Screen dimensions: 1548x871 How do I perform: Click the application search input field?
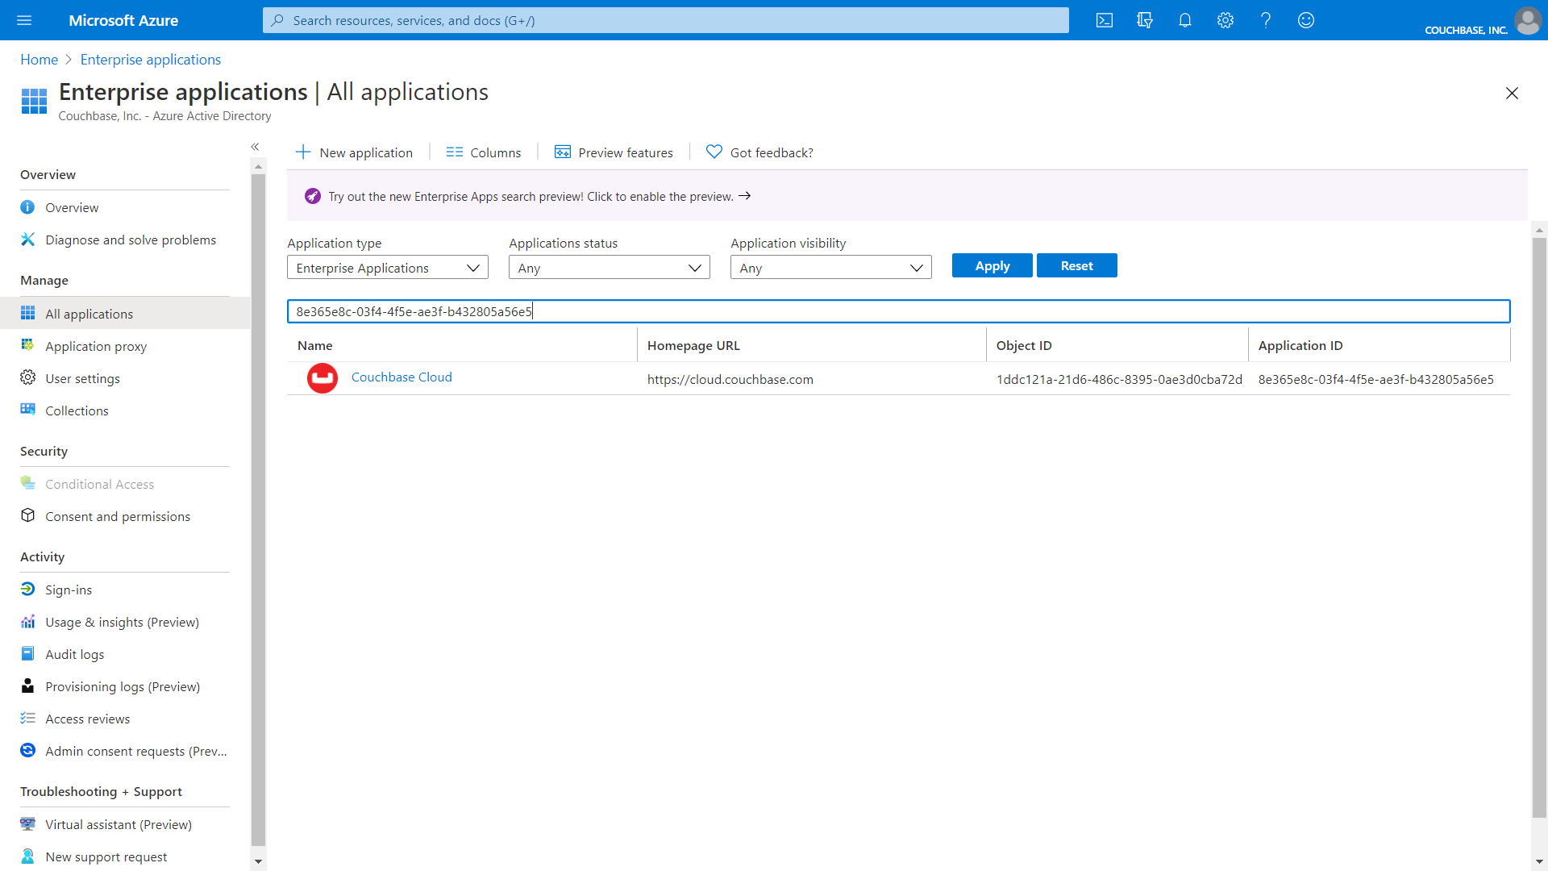pos(897,311)
